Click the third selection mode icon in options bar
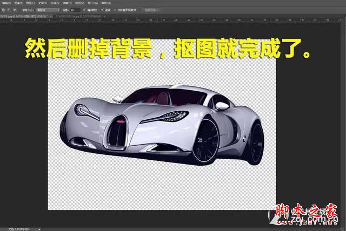The image size is (346, 231). [15, 10]
